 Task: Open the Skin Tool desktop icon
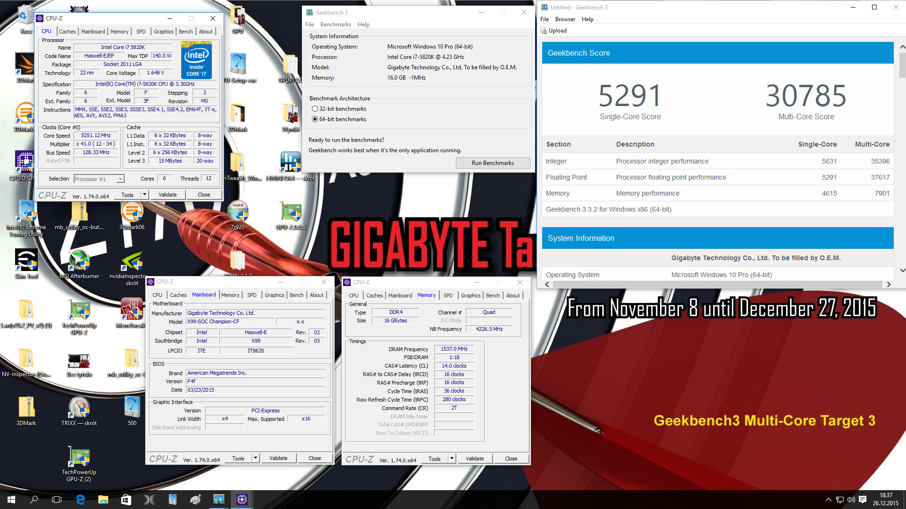[26, 261]
